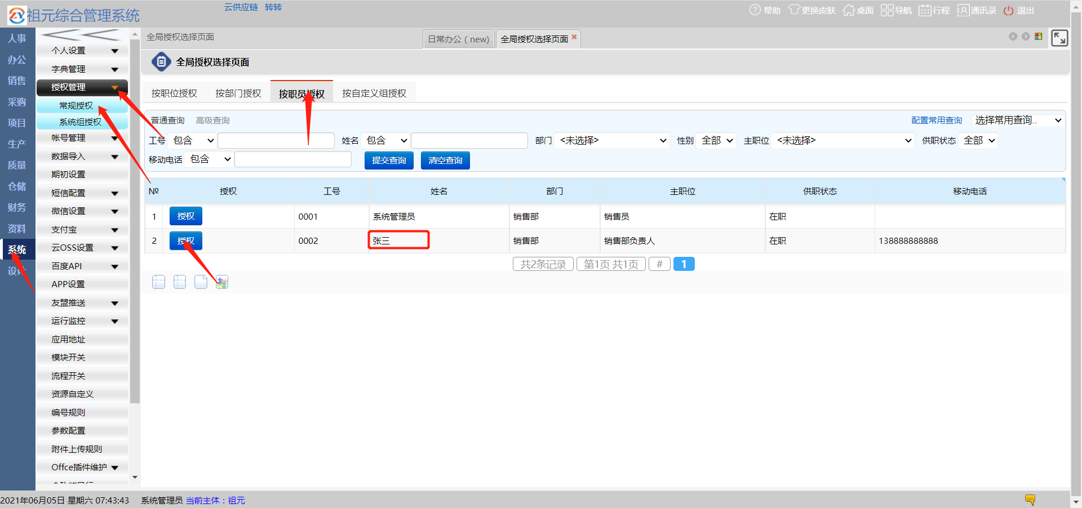Focus the 工号 text input field
The image size is (1082, 508).
tap(276, 141)
